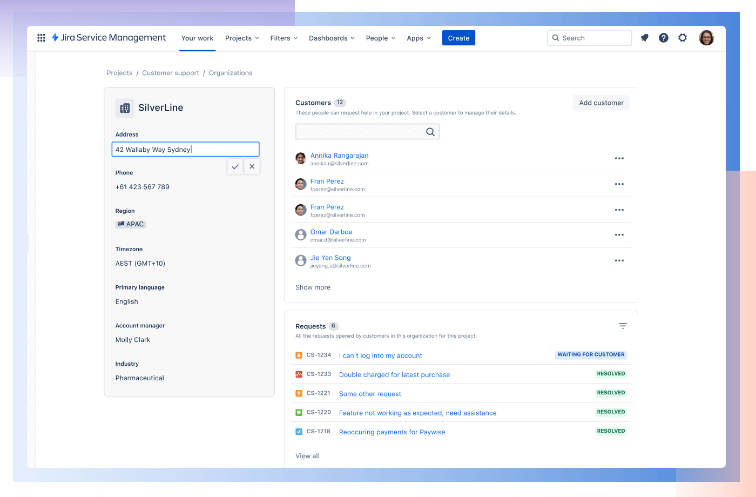Click the Jira Service Management logo
Screen dimensions: 756x497
pyautogui.click(x=108, y=38)
